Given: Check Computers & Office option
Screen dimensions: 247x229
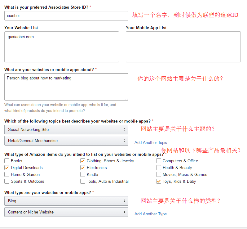Looking at the screenshot, I should point(159,161).
